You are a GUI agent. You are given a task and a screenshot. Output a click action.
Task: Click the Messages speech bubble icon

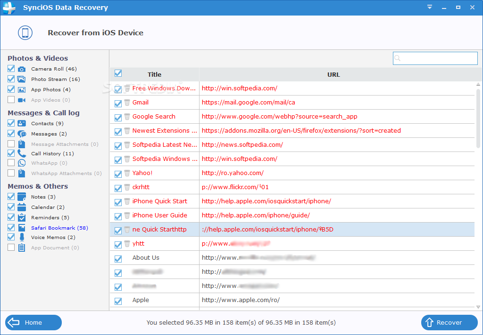click(x=22, y=134)
